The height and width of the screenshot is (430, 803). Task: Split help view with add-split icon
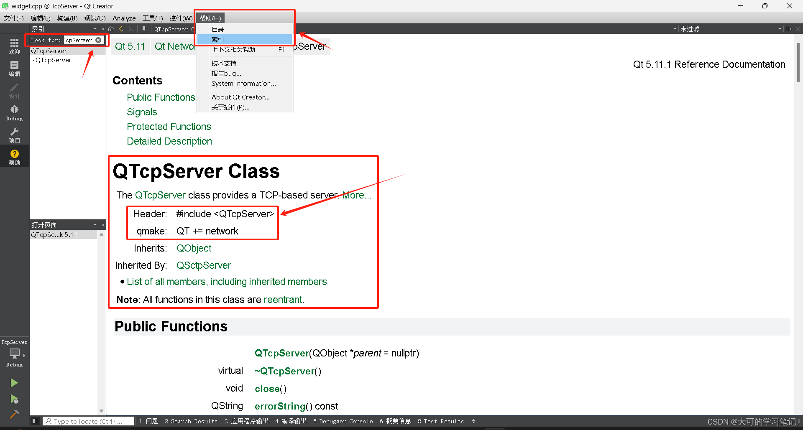click(788, 29)
